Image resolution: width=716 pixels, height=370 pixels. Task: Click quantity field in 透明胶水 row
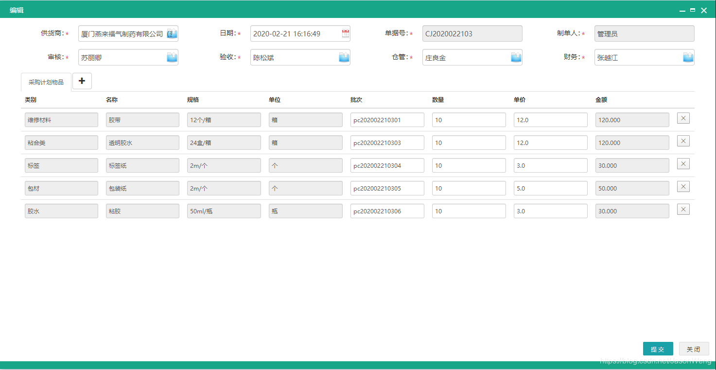tap(469, 143)
